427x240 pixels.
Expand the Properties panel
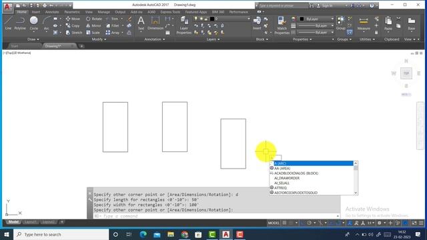point(302,39)
